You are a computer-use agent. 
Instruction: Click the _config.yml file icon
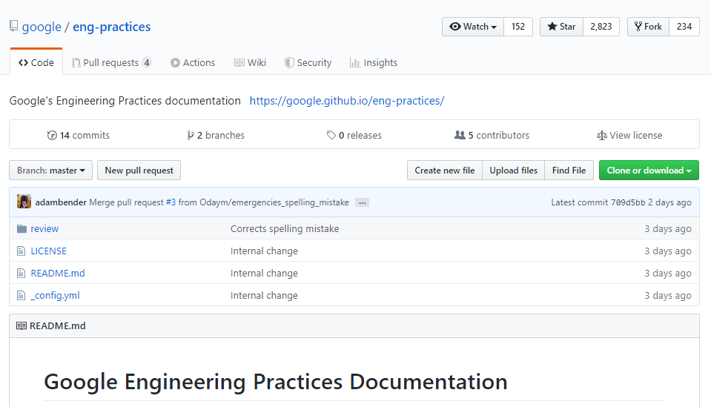[22, 296]
